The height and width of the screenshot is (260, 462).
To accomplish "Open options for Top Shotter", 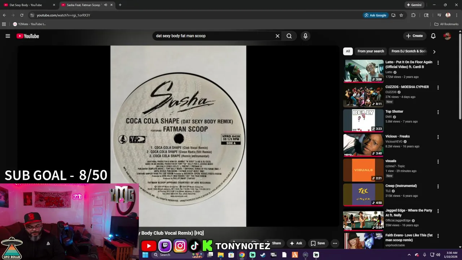I will (438, 112).
